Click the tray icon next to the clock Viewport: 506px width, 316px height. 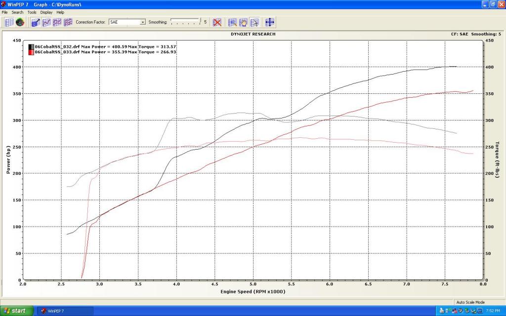point(480,311)
